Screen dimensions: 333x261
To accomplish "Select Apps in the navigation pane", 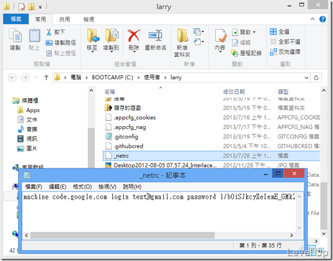I will click(x=28, y=110).
